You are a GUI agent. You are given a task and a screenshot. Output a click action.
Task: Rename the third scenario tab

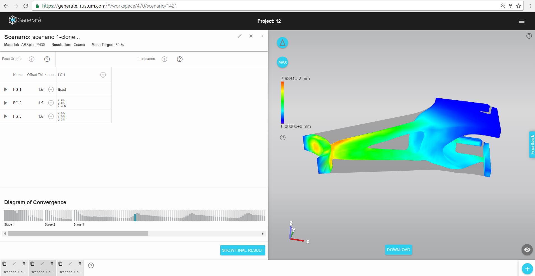point(70,264)
